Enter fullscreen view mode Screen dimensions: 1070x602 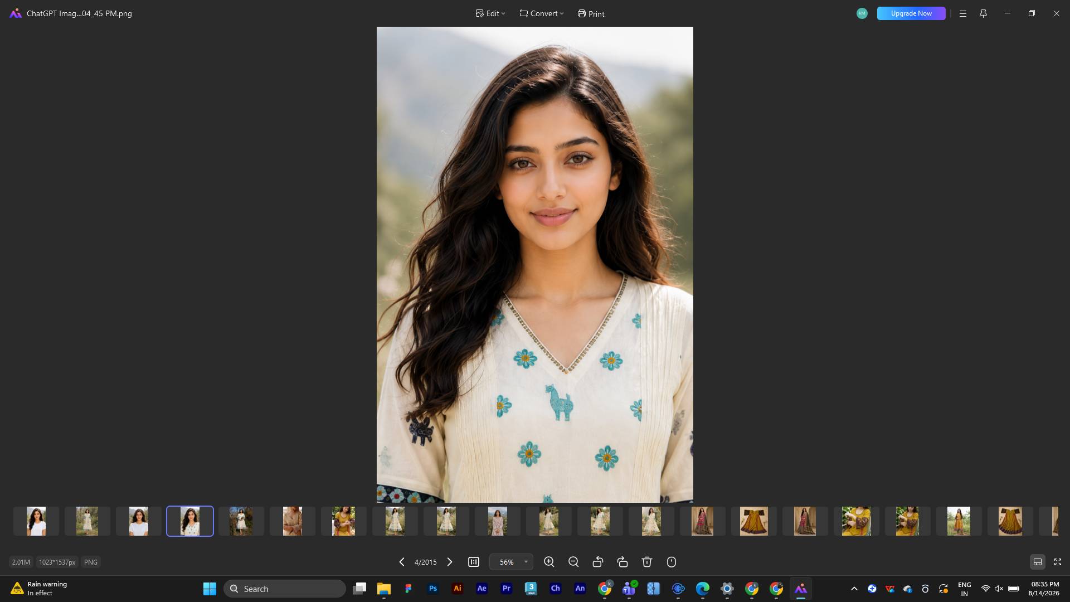coord(1058,562)
